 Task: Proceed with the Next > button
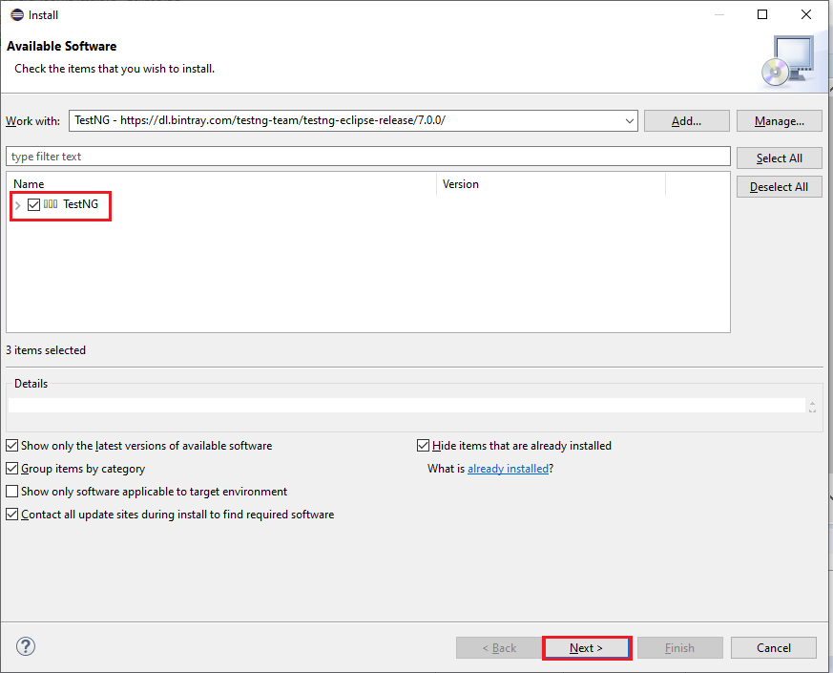(x=587, y=648)
